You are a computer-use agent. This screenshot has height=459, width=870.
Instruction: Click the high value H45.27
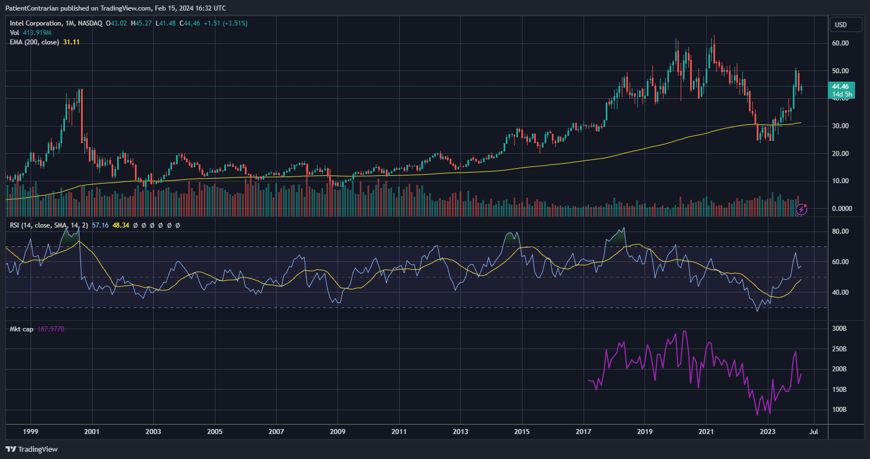(142, 23)
